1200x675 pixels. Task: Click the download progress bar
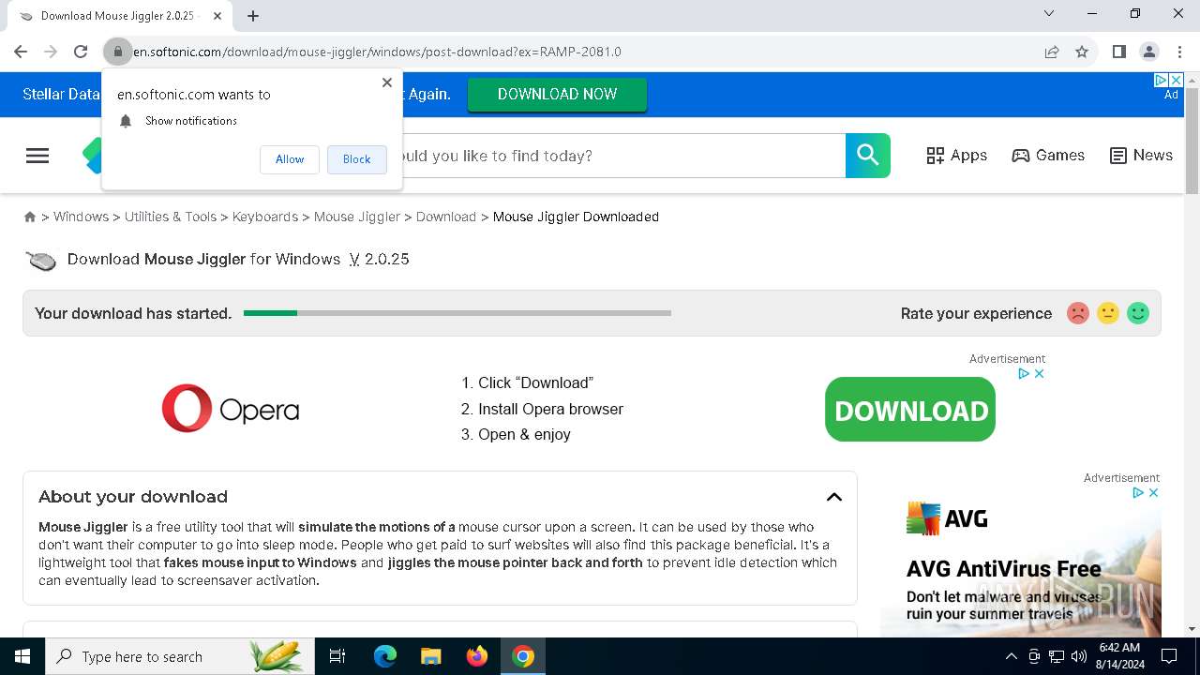click(x=457, y=313)
